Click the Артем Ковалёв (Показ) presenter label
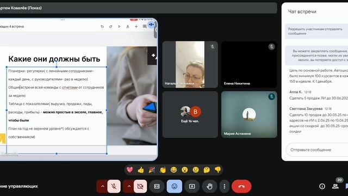Screen dimensions: 348x196 click(x=21, y=8)
